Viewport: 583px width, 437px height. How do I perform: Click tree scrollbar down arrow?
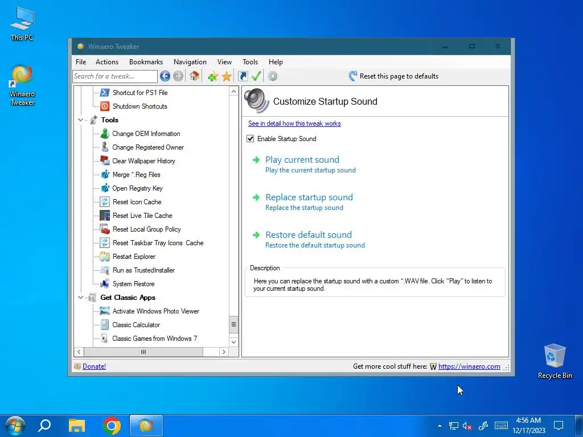click(233, 342)
